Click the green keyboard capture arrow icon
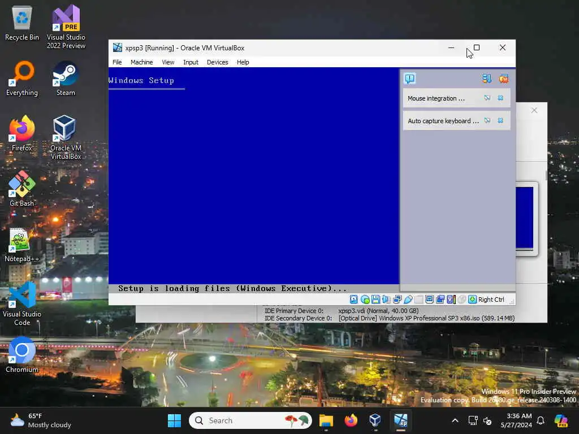Viewport: 579px width, 434px height. (x=472, y=300)
